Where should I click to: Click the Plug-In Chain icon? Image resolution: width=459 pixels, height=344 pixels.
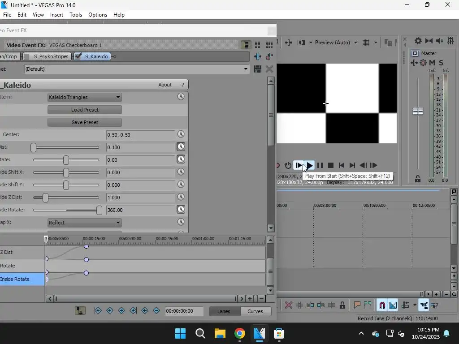[x=258, y=56]
